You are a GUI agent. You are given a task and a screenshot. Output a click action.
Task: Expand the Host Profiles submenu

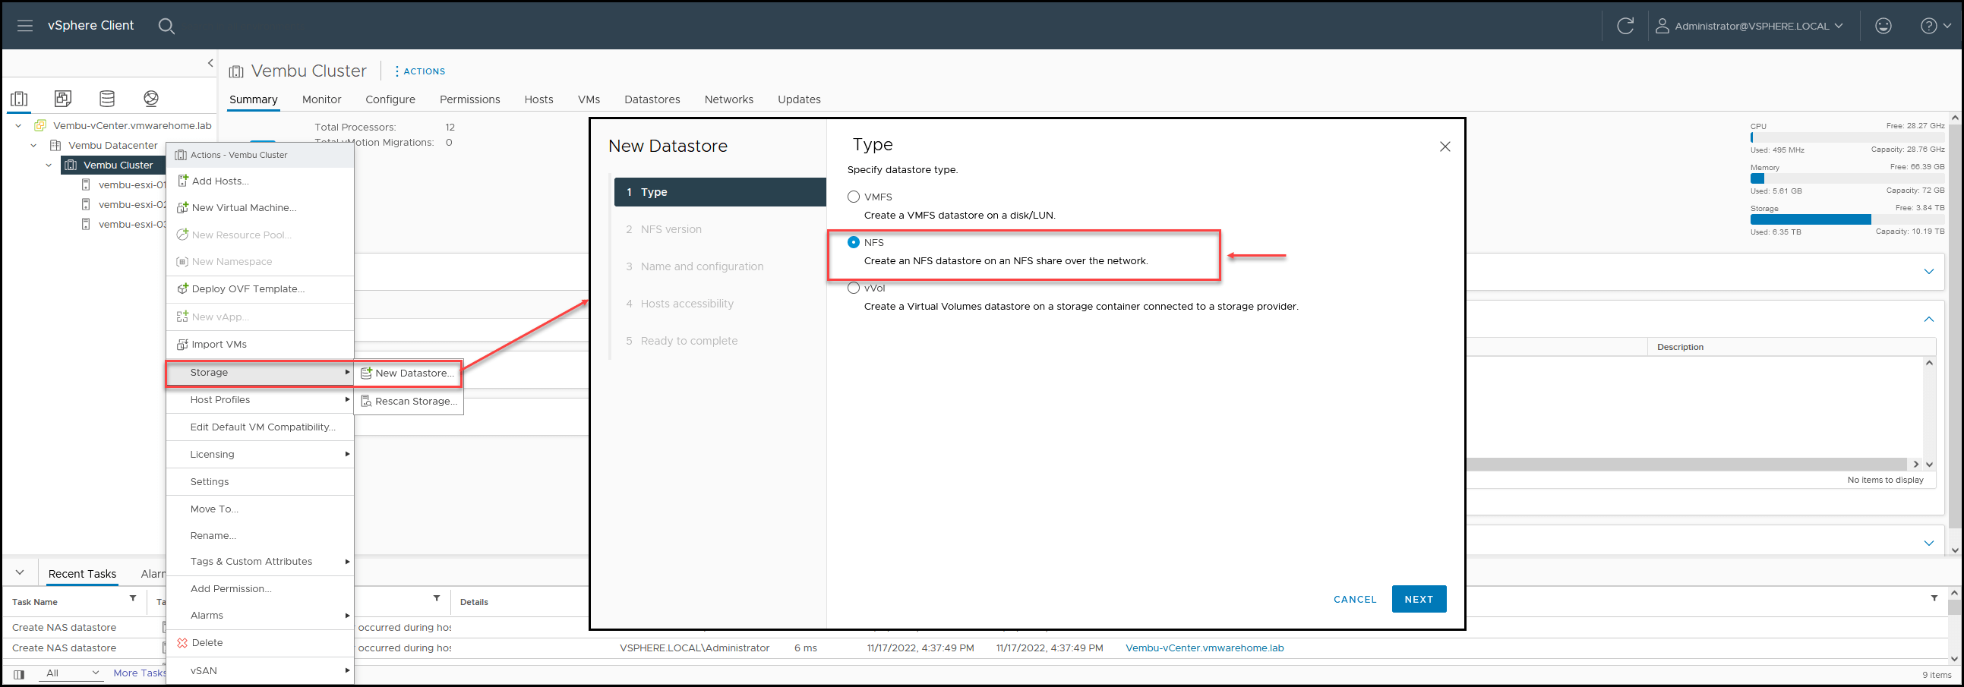260,400
